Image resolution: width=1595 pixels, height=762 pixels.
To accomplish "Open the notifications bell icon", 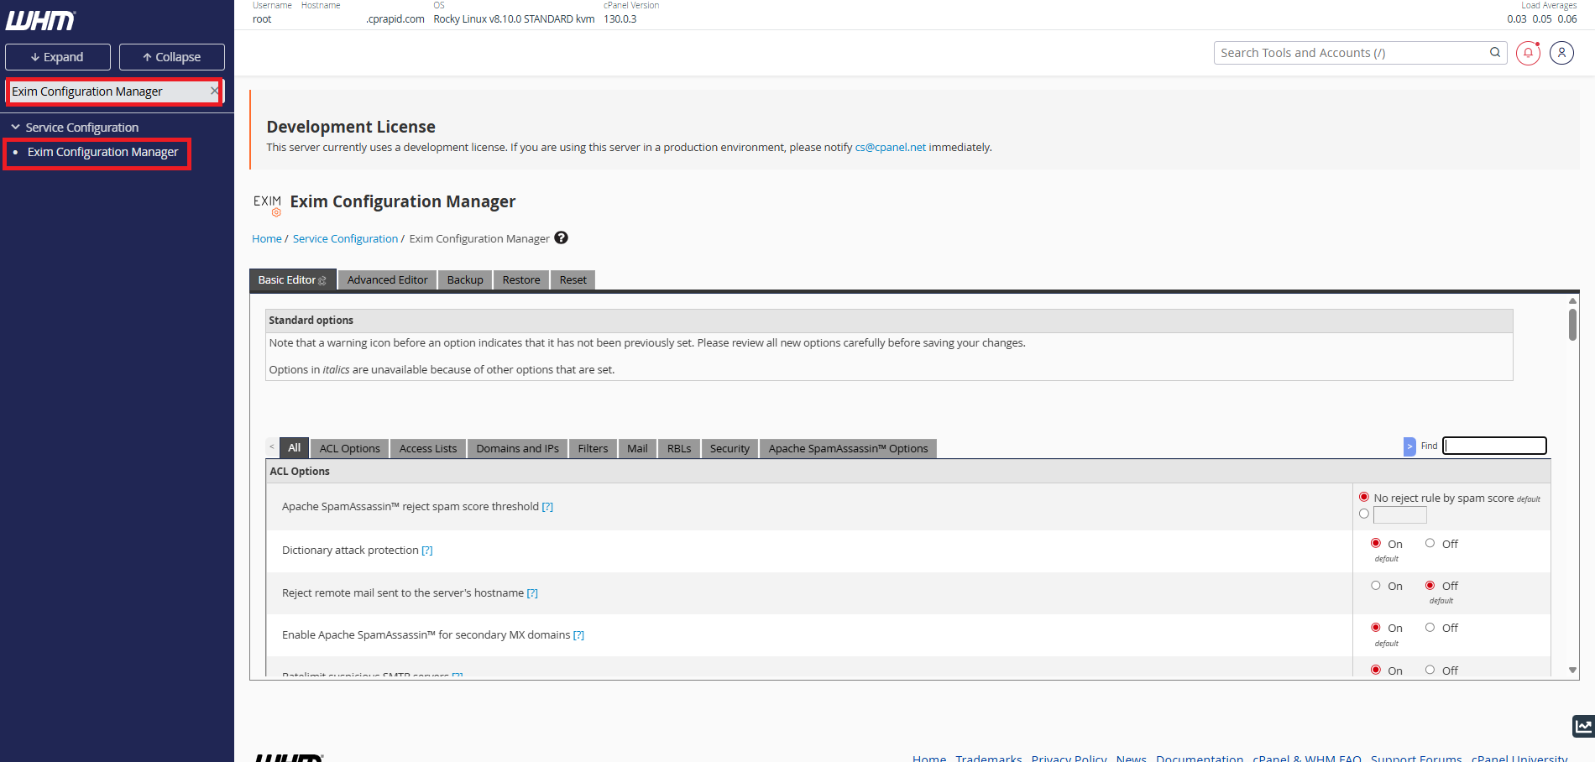I will click(1528, 53).
